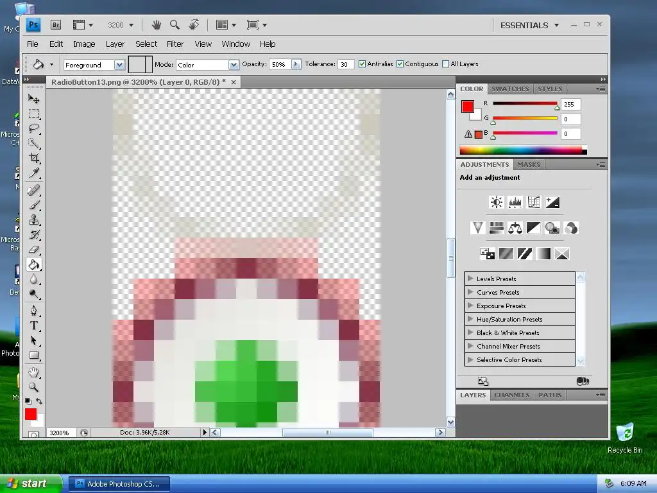Viewport: 657px width, 493px height.
Task: Select the Eraser tool
Action: click(34, 250)
